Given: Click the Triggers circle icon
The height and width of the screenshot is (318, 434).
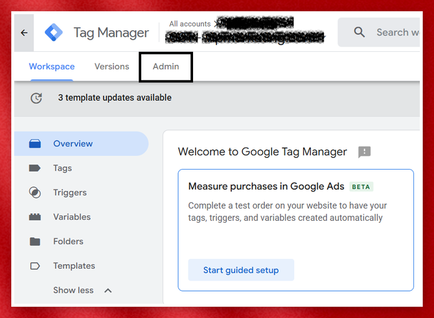Looking at the screenshot, I should point(35,192).
